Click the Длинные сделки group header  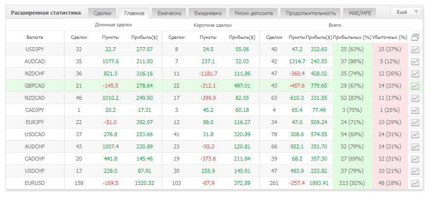coord(113,25)
